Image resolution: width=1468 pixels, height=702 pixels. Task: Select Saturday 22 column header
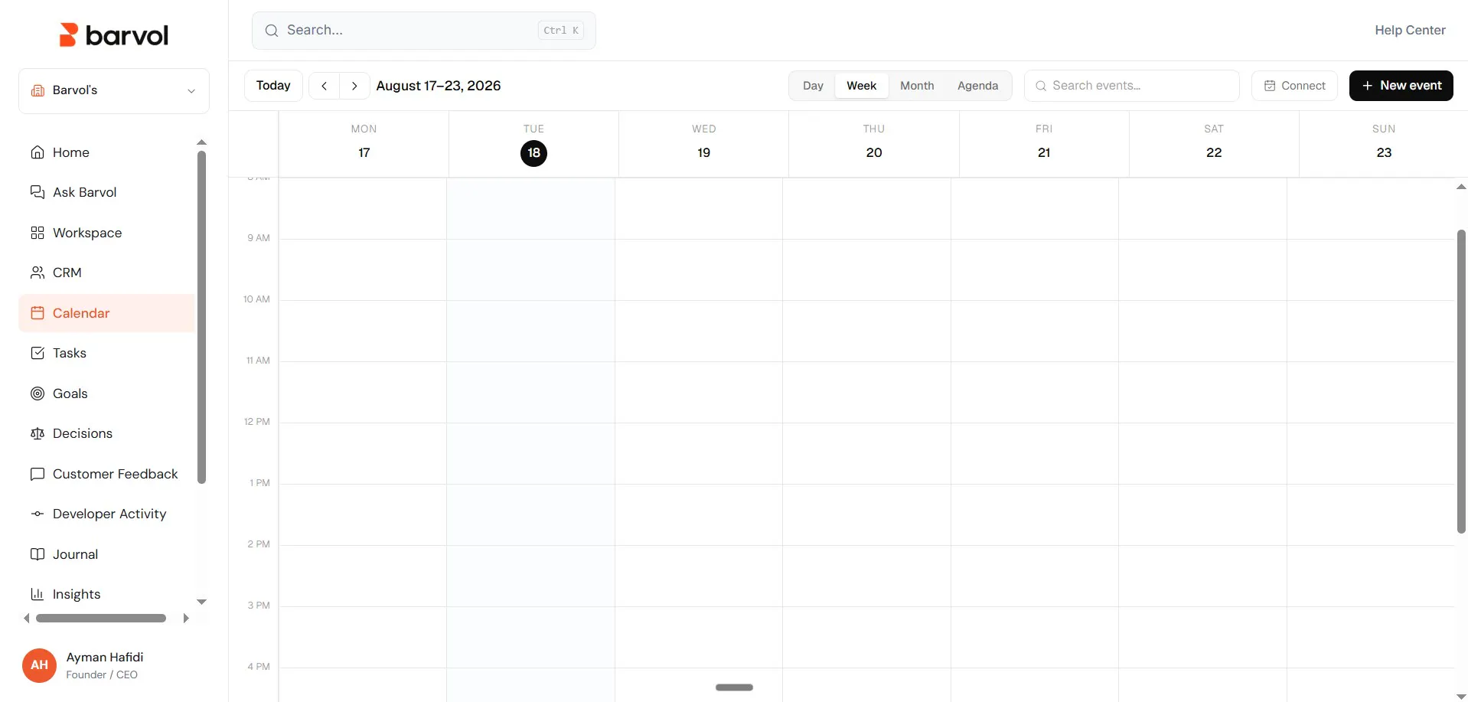tap(1213, 143)
